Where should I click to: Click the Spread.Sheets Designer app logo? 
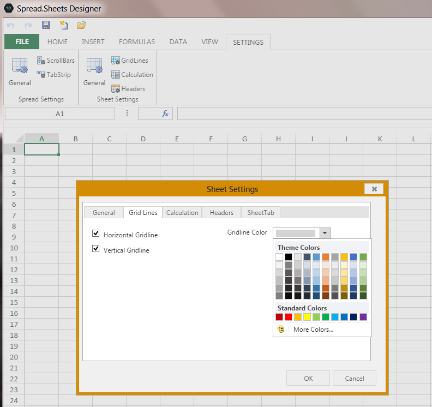point(9,8)
